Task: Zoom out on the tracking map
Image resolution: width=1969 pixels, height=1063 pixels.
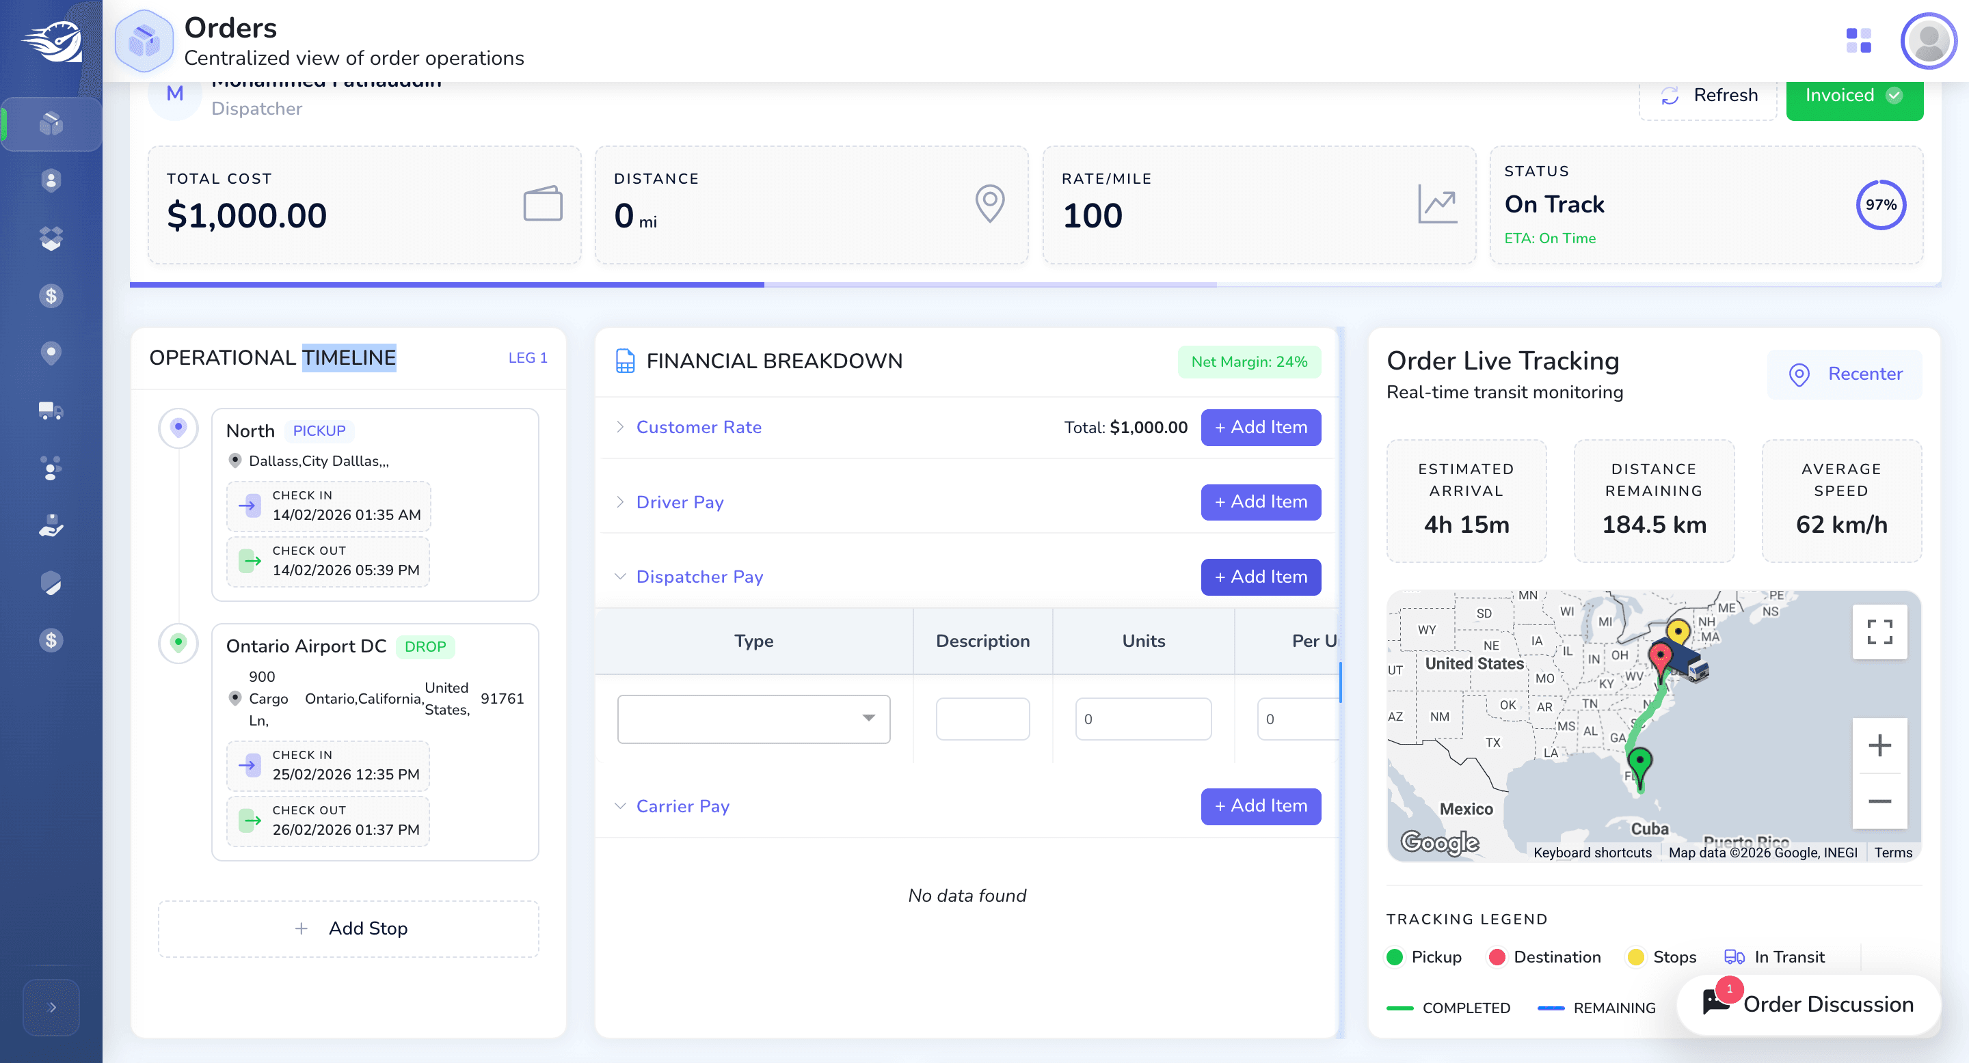Action: click(1879, 801)
